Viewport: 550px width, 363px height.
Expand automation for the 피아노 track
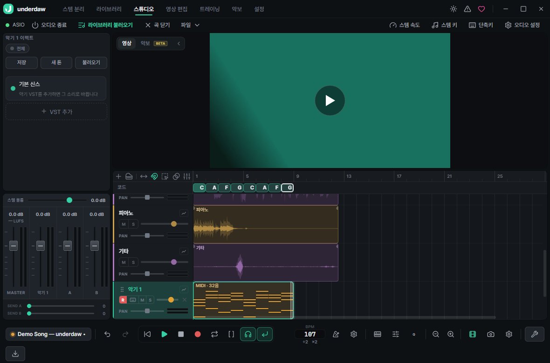click(x=184, y=213)
